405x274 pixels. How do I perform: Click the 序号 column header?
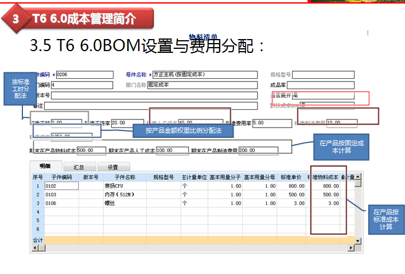coord(38,177)
